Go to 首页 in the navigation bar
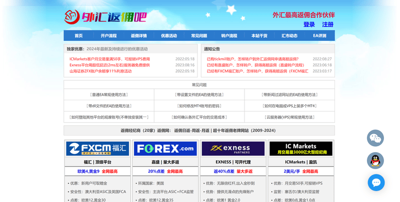 pos(78,35)
